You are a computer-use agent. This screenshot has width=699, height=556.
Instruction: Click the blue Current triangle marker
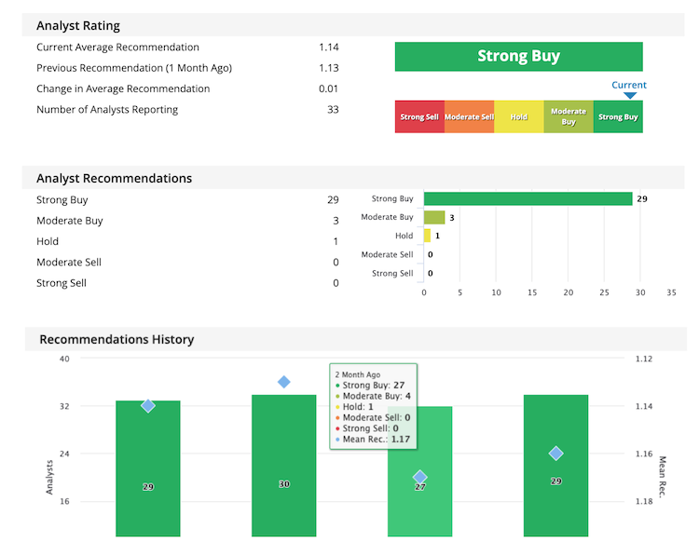(629, 95)
